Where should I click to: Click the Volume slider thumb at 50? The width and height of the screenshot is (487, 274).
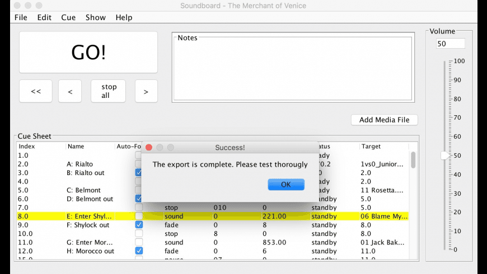[x=445, y=155]
